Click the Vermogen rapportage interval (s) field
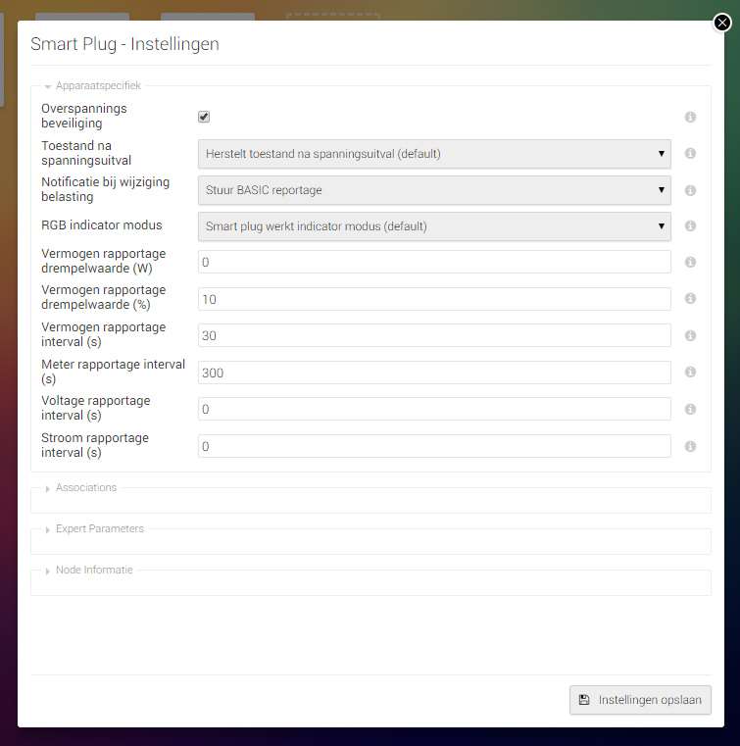Screen dimensions: 740x746 point(434,335)
